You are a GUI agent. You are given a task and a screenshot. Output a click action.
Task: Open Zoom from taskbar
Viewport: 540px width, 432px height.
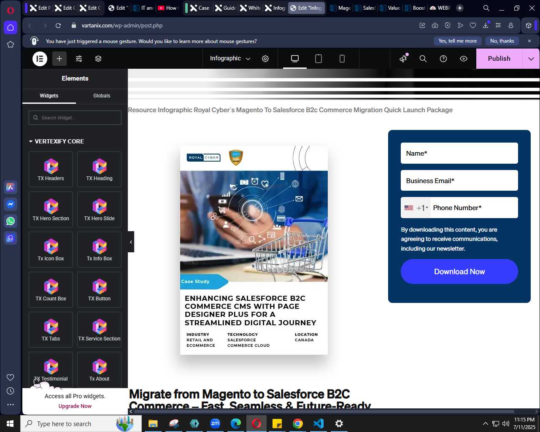215,424
